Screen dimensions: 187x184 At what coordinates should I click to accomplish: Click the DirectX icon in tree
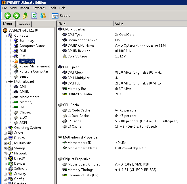click(10, 158)
